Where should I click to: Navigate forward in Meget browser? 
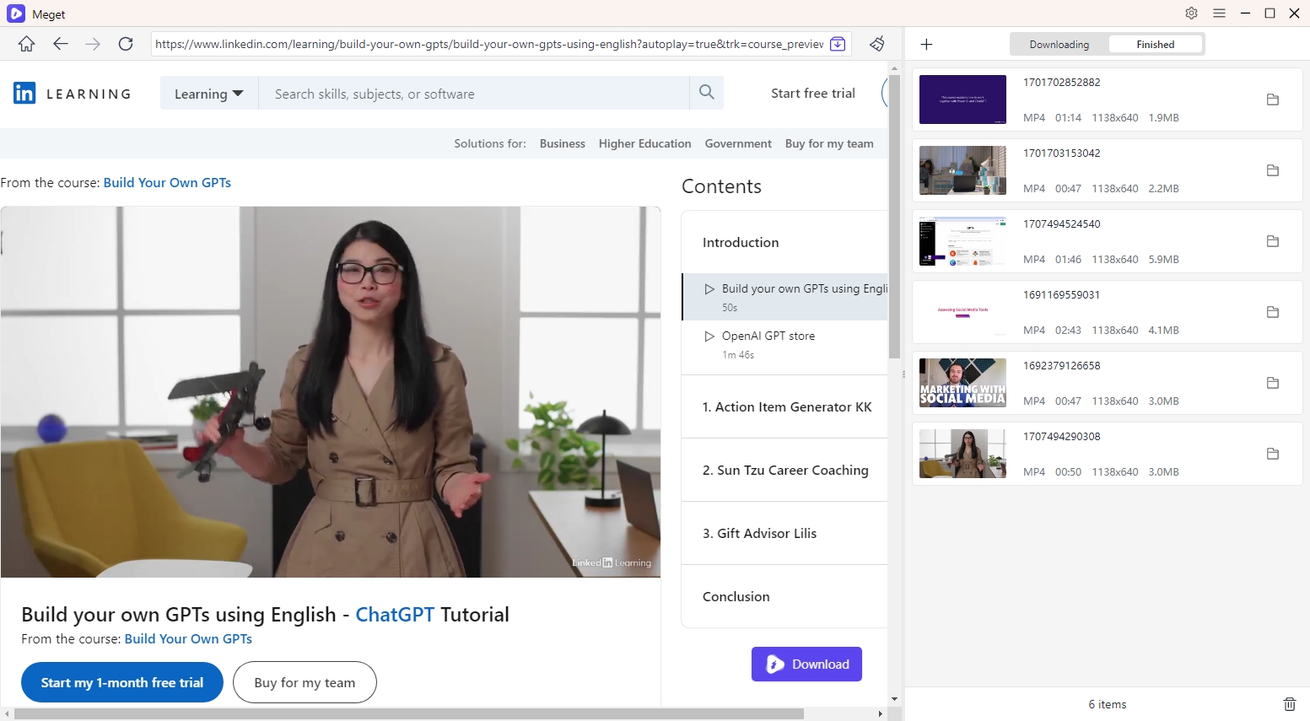(93, 44)
